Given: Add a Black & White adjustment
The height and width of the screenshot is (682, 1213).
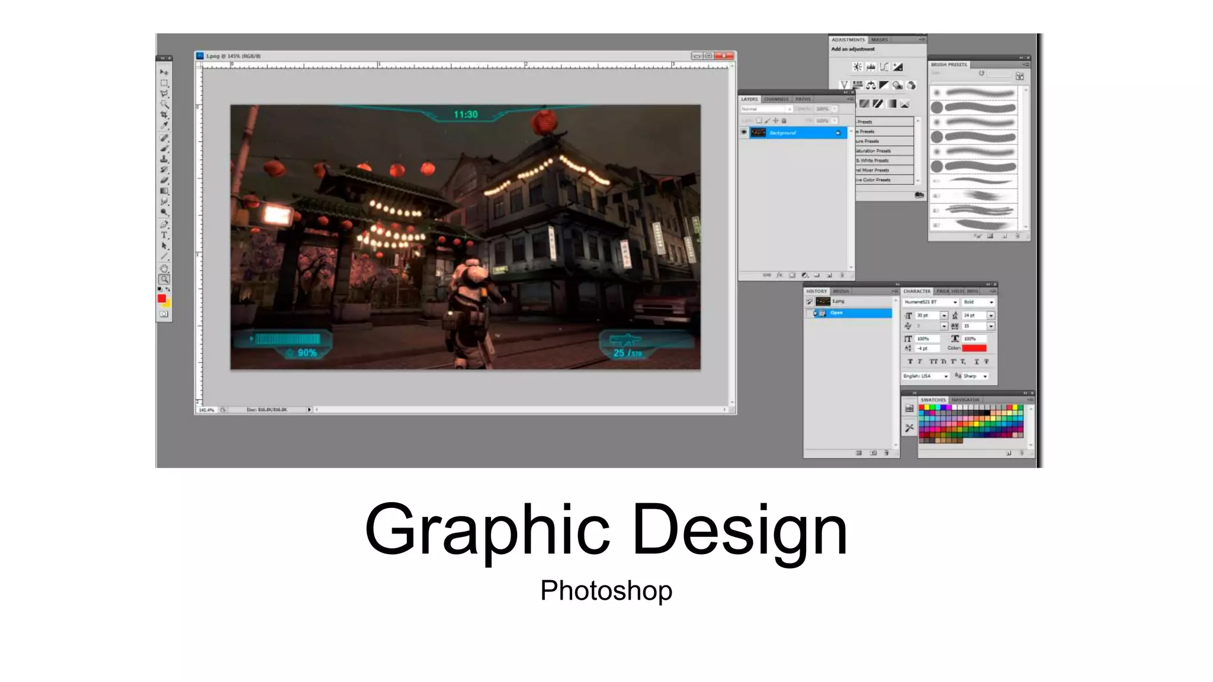Looking at the screenshot, I should [884, 85].
